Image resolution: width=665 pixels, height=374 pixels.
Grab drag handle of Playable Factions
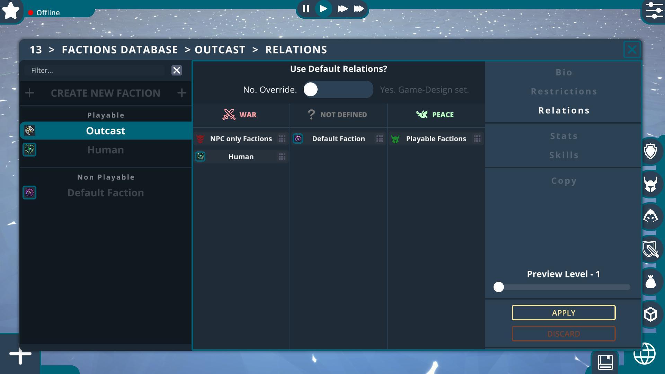pyautogui.click(x=477, y=139)
